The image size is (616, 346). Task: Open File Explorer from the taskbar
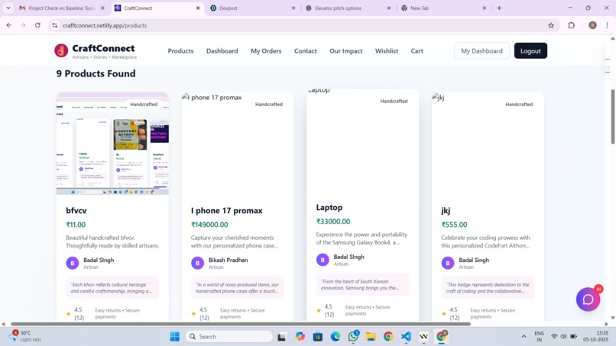[371, 337]
